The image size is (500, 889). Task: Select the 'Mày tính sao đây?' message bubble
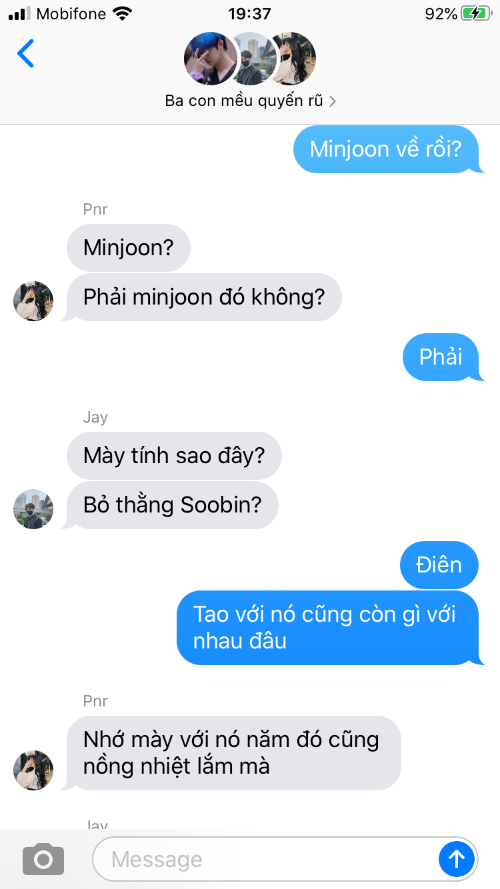[174, 456]
